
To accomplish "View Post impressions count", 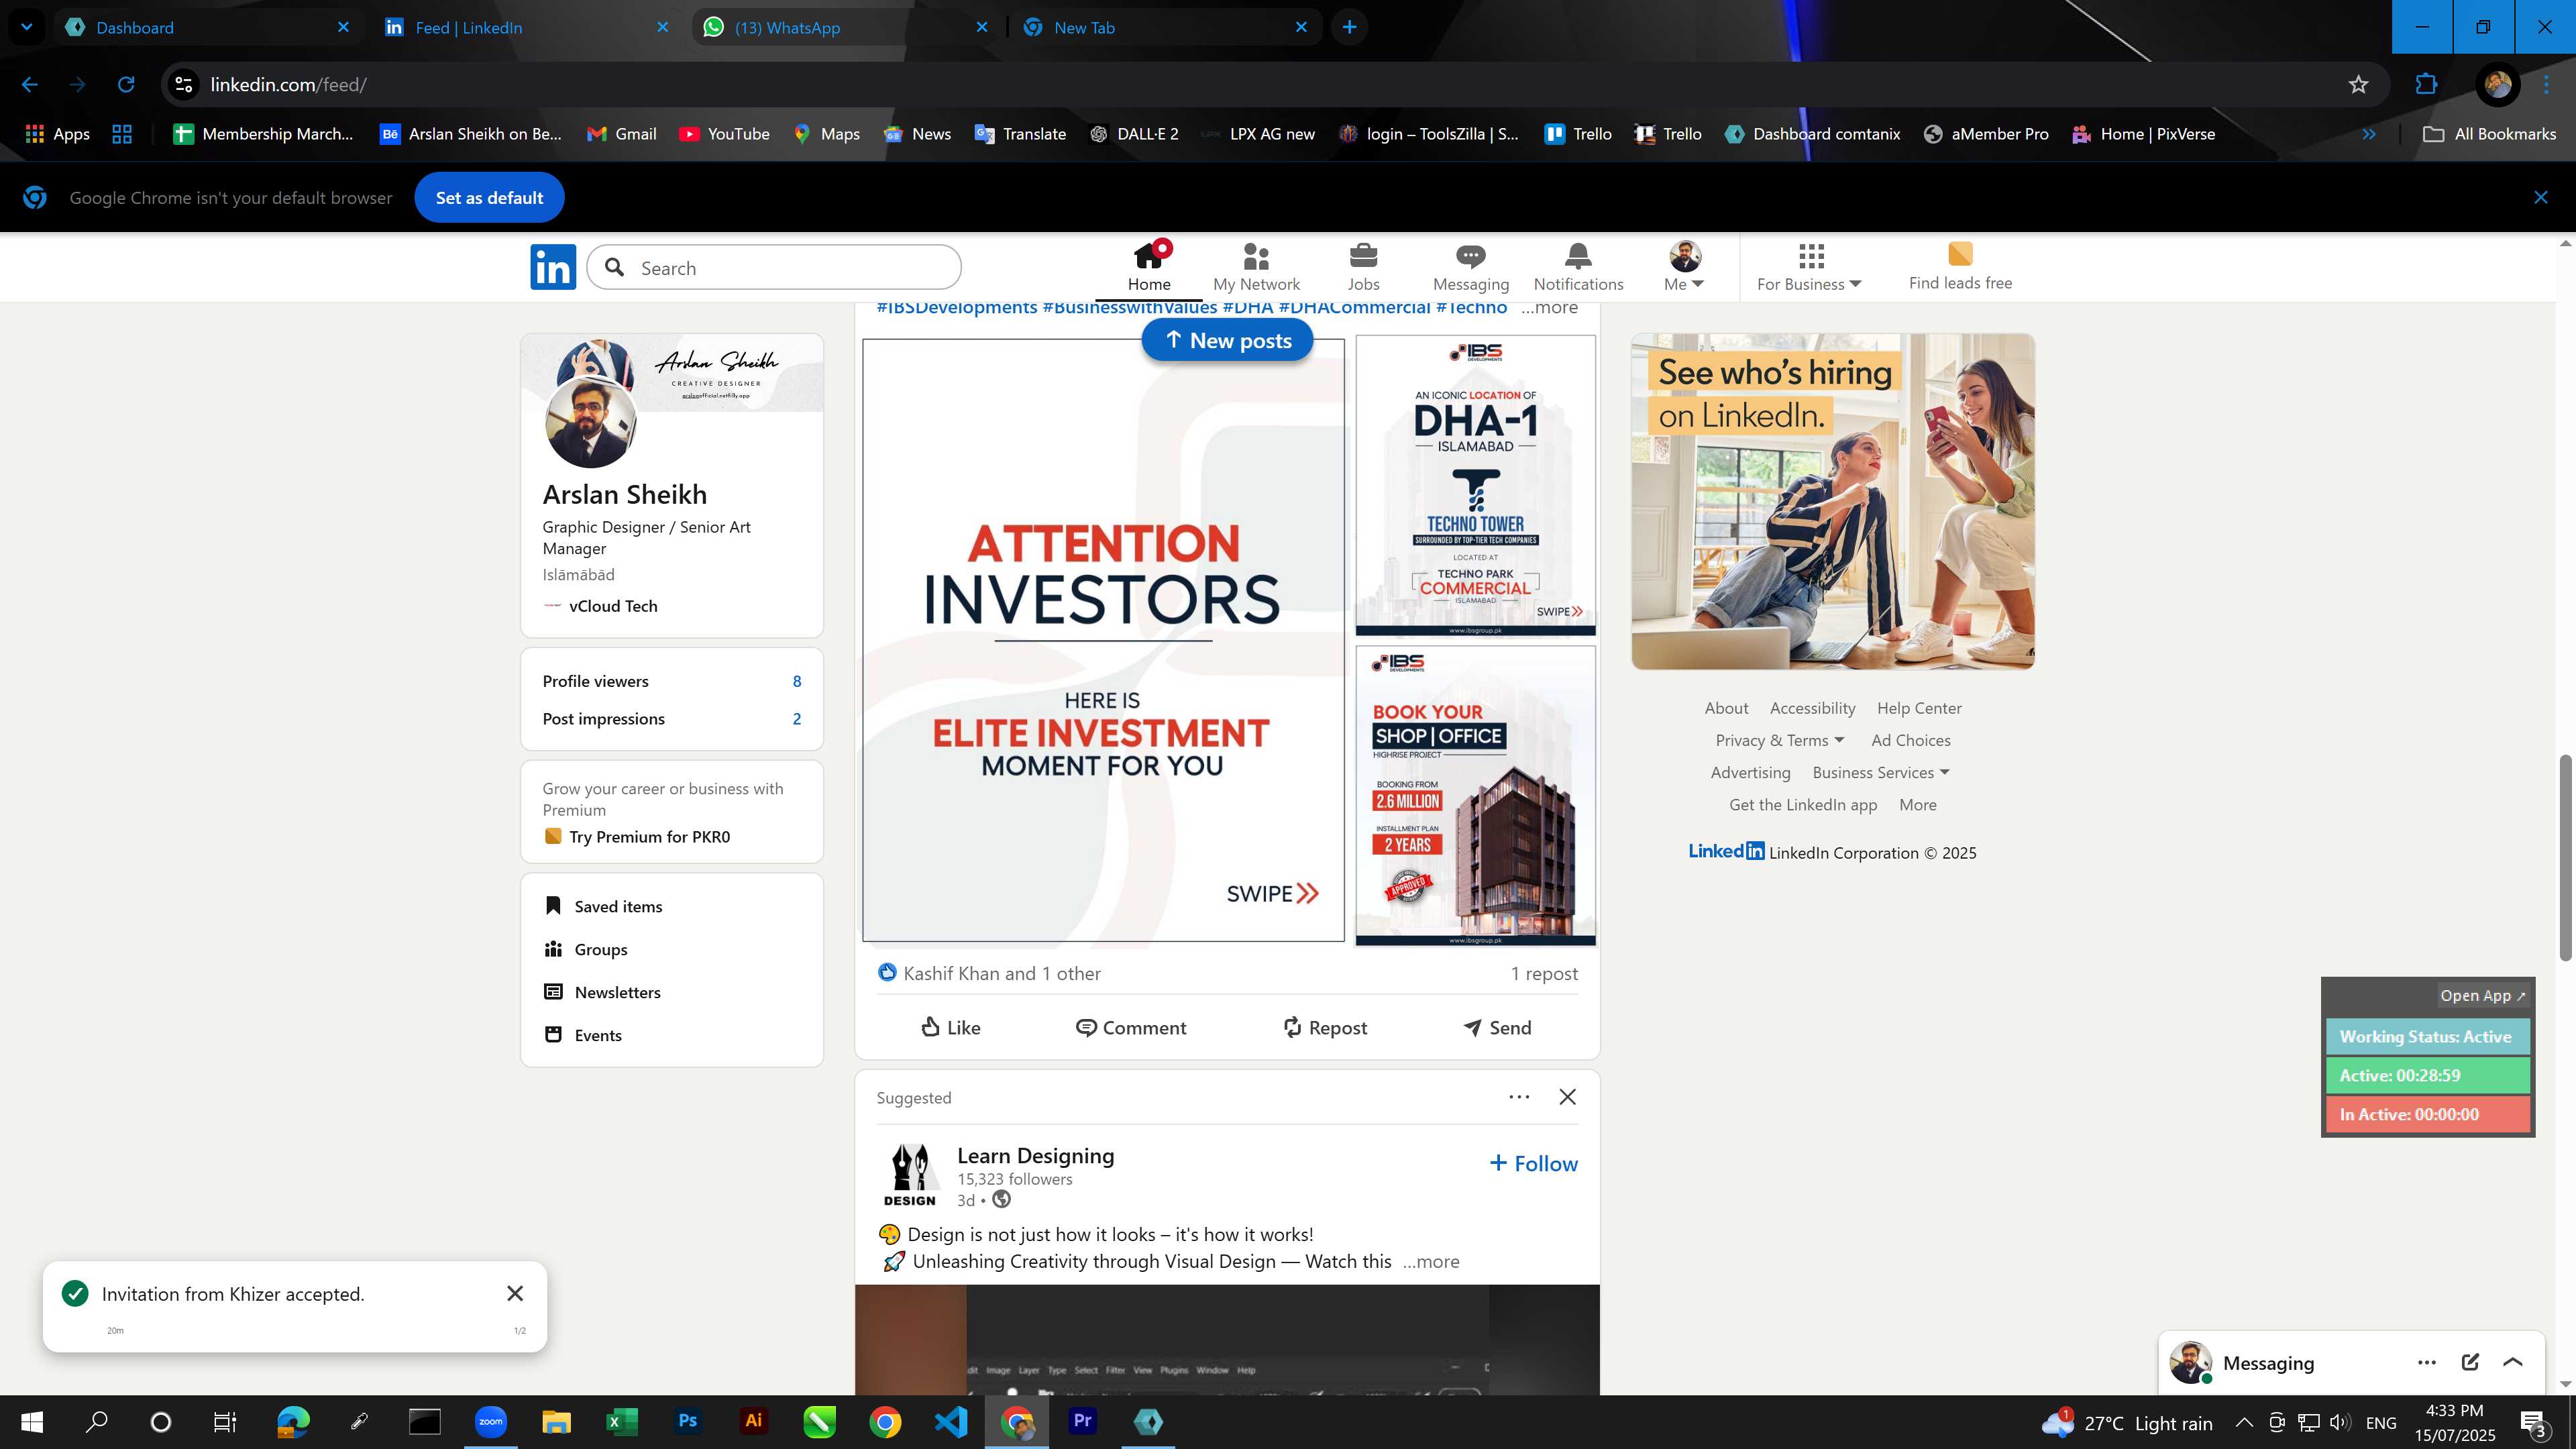I will (672, 719).
